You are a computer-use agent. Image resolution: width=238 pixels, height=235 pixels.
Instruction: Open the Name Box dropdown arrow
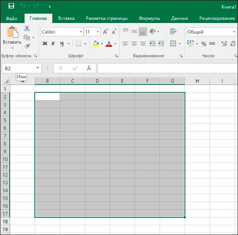click(x=37, y=68)
